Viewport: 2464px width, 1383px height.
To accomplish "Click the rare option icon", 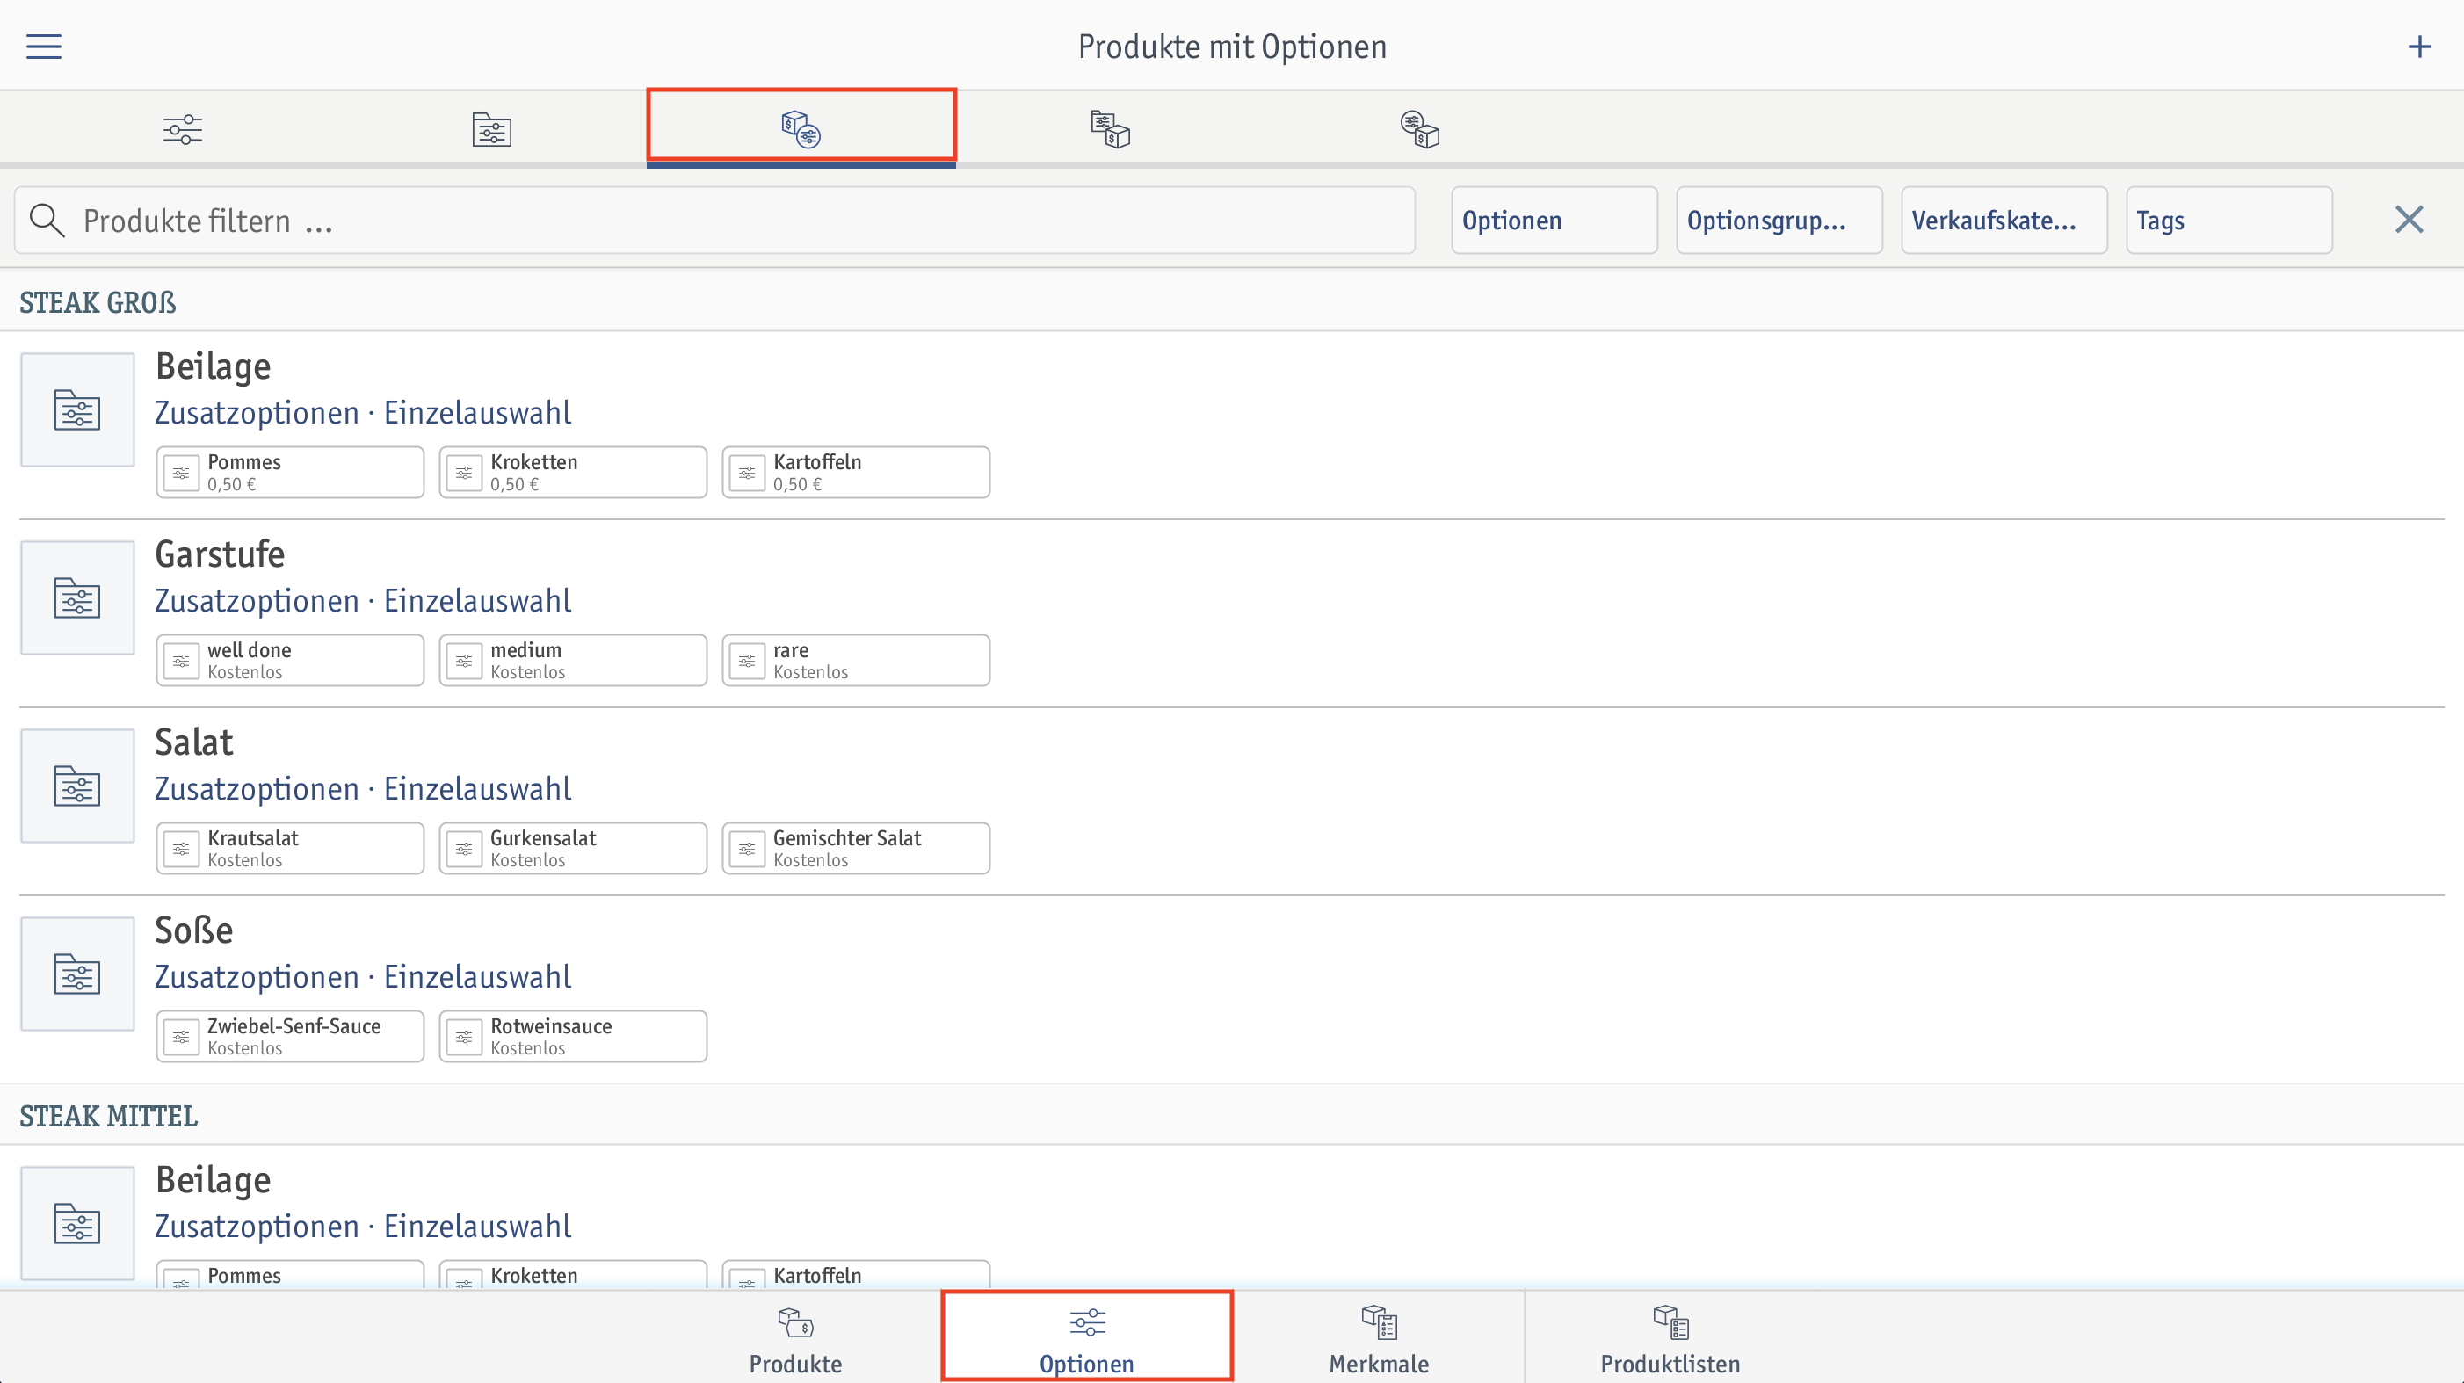I will tap(747, 661).
